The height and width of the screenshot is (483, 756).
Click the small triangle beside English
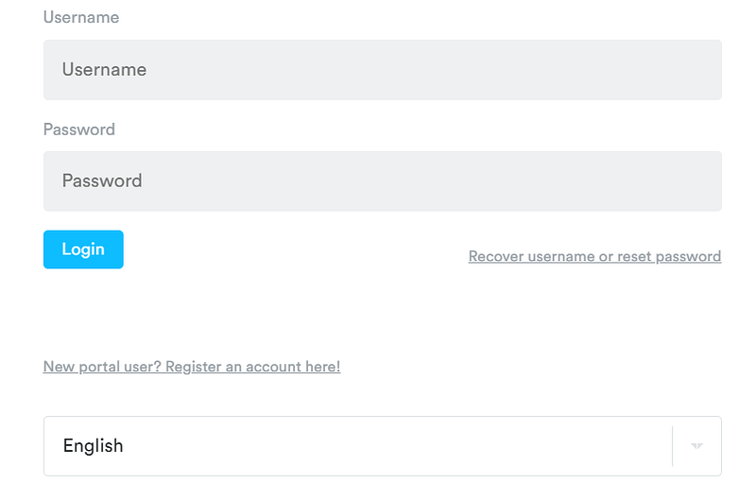tap(696, 446)
